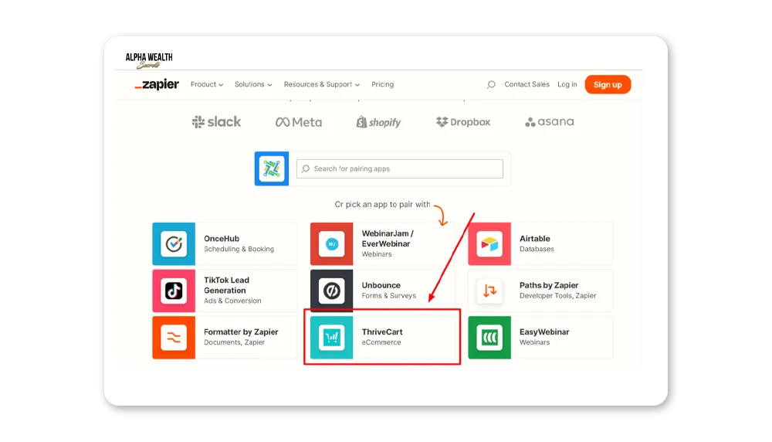Select the TikTok Lead Generation title
This screenshot has height=442, width=772.
226,285
